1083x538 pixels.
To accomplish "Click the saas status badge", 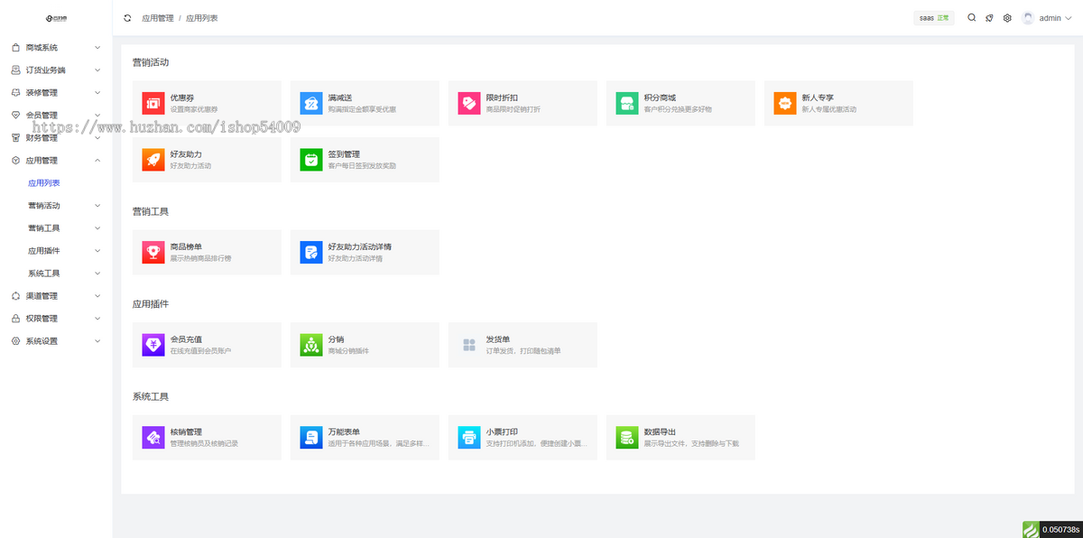I will (x=934, y=18).
